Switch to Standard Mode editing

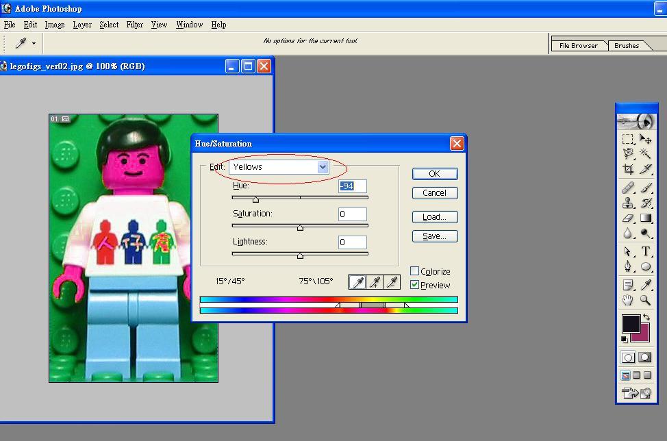(628, 357)
